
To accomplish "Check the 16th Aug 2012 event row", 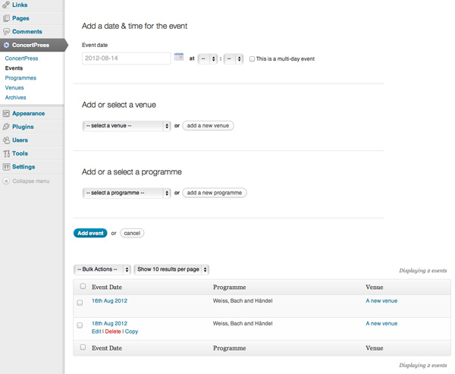I will pyautogui.click(x=80, y=303).
